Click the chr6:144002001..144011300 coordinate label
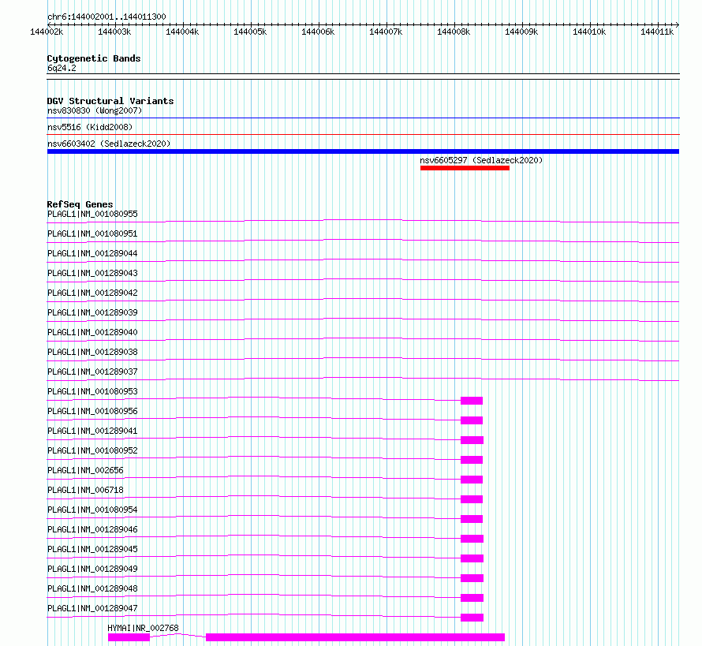 click(x=106, y=17)
